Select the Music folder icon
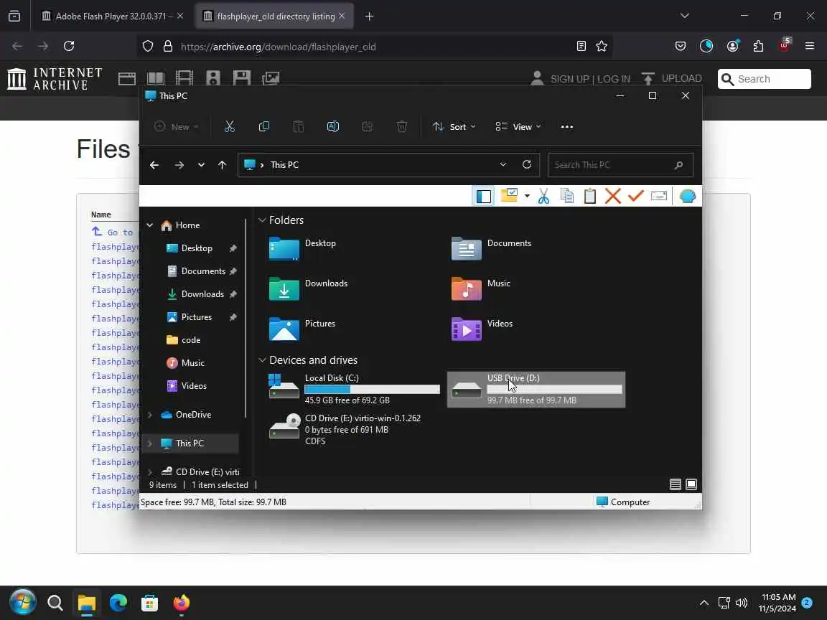Viewport: 827px width, 620px height. point(466,289)
